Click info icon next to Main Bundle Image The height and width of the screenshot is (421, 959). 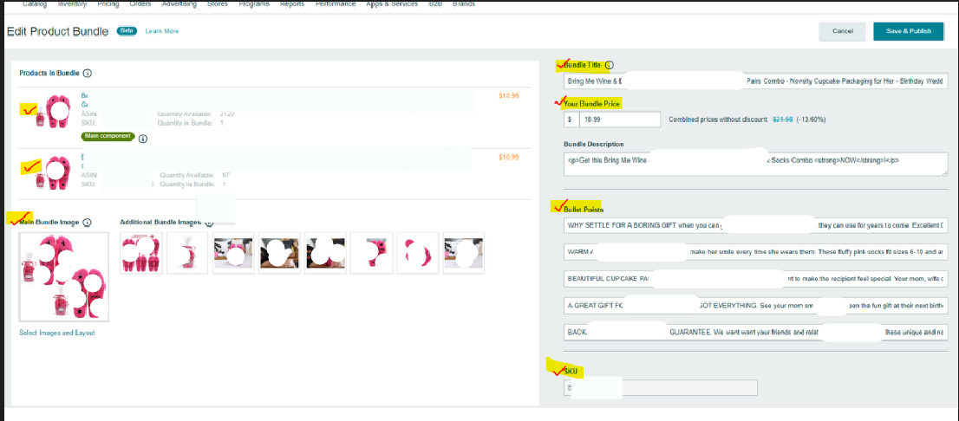(87, 223)
